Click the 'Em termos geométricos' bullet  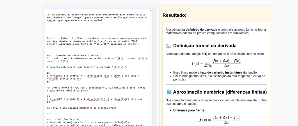219,78
